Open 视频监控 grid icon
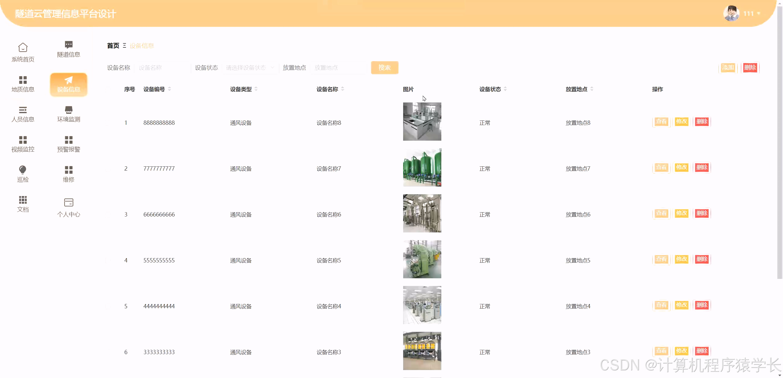Screen dimensions: 783x378 (x=23, y=140)
